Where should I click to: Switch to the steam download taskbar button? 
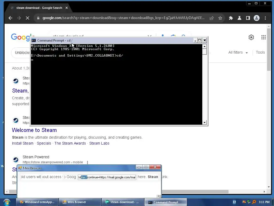click(x=123, y=202)
